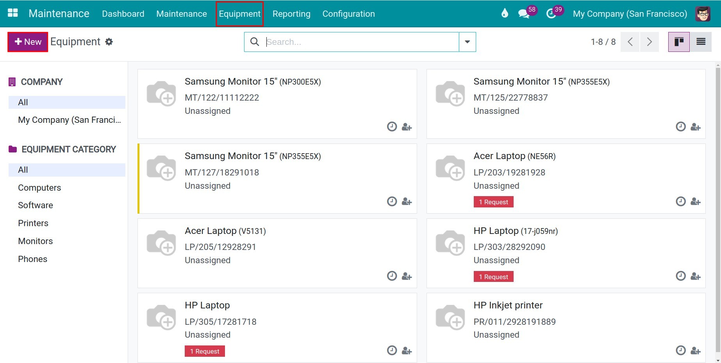
Task: Switch to Kanban view
Action: [x=679, y=42]
